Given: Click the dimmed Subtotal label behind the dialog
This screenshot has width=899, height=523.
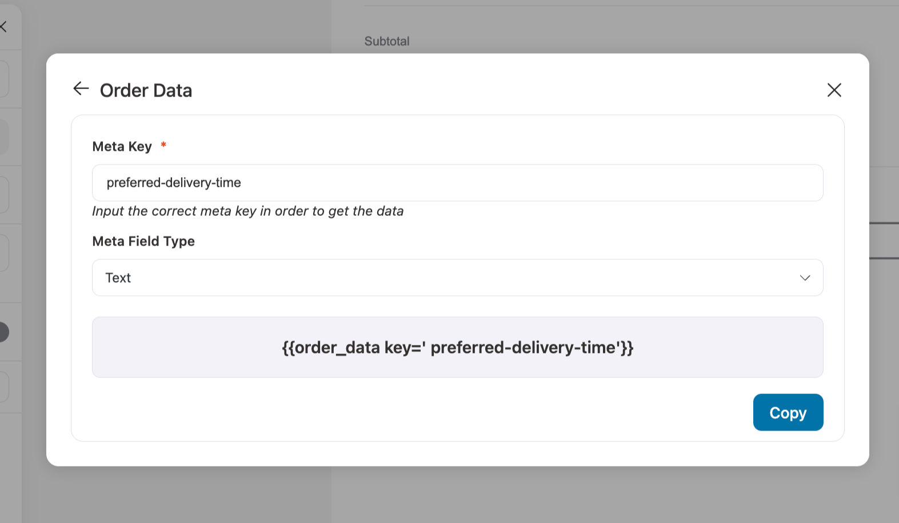Looking at the screenshot, I should point(387,41).
